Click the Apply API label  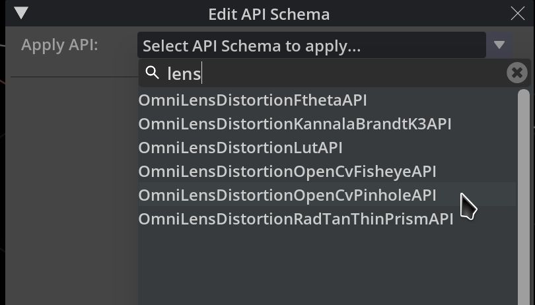[x=59, y=46]
